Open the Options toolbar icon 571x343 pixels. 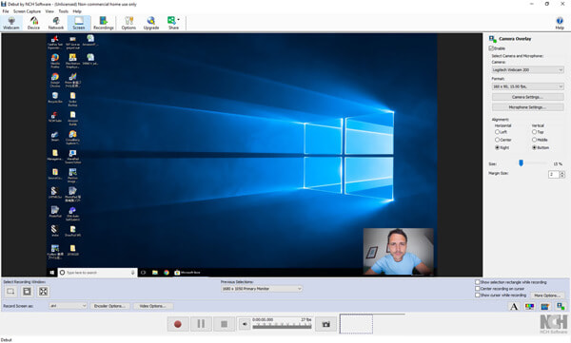tap(128, 23)
